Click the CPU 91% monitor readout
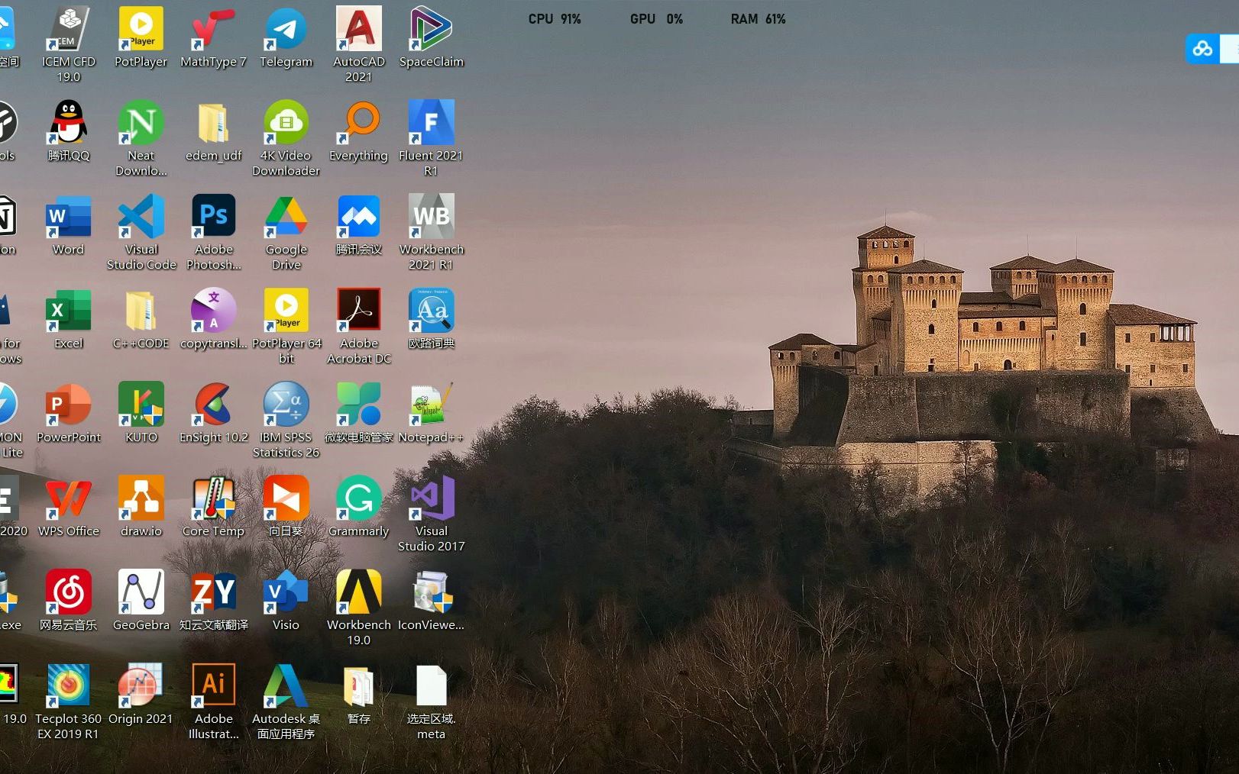Viewport: 1239px width, 774px height. 555,19
